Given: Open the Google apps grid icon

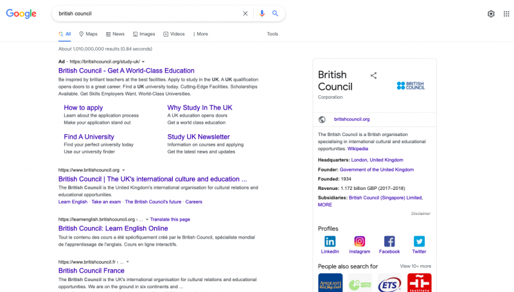Looking at the screenshot, I should [x=506, y=13].
